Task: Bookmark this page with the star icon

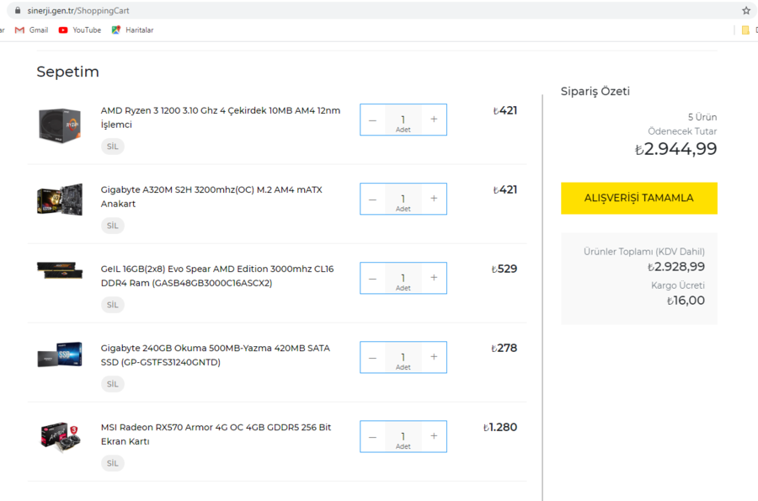Action: (x=746, y=11)
